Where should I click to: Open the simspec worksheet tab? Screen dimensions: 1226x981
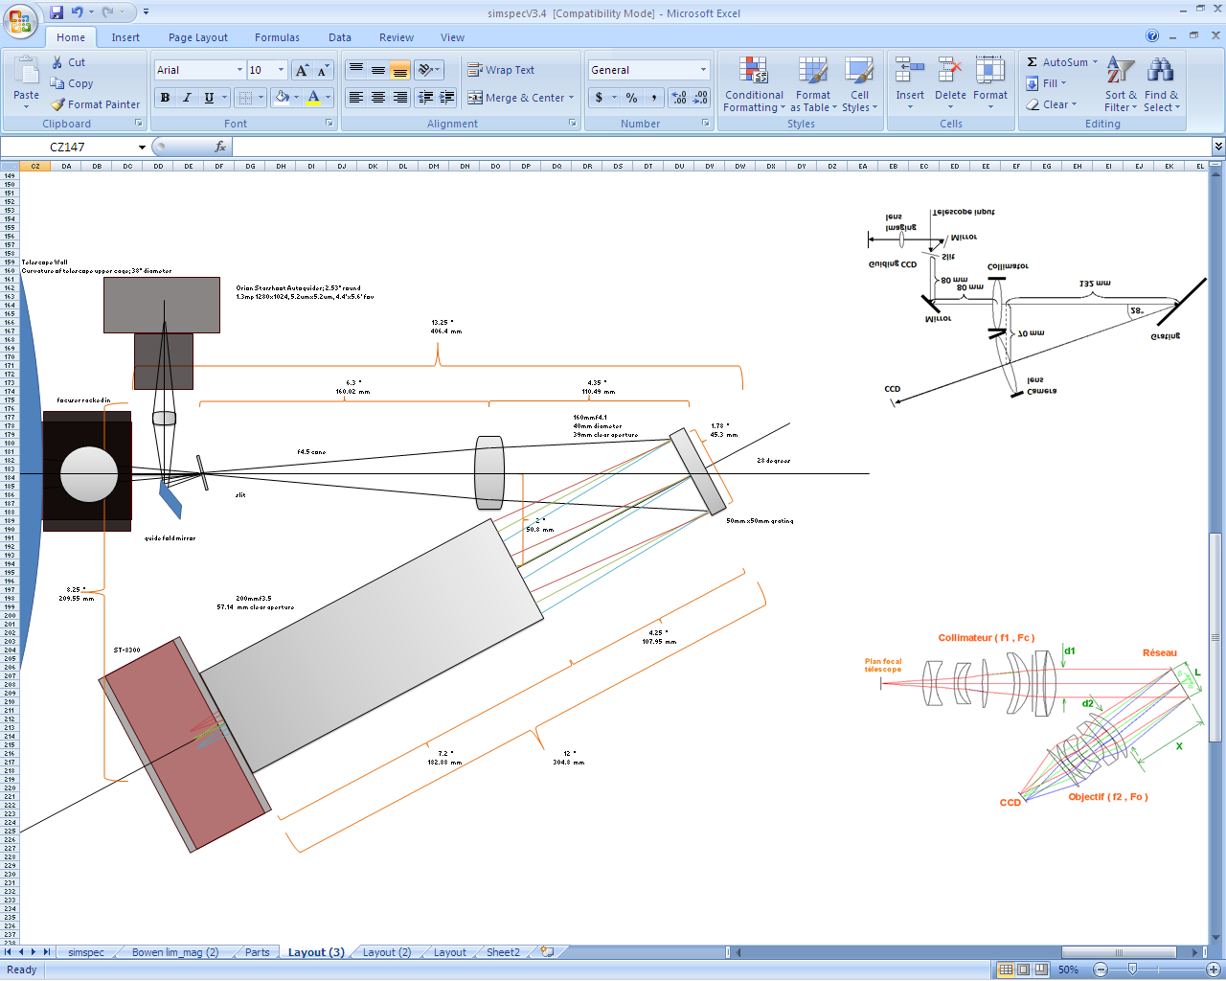coord(86,952)
